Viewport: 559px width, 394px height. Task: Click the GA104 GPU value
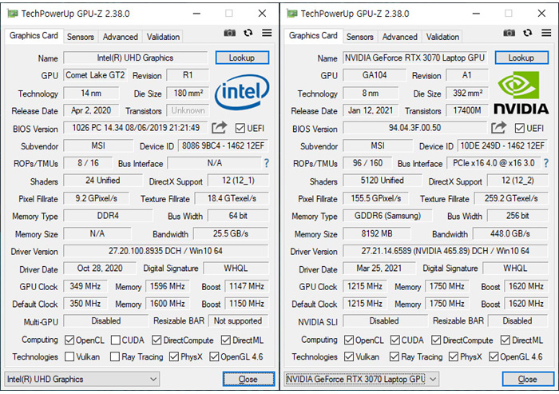375,75
